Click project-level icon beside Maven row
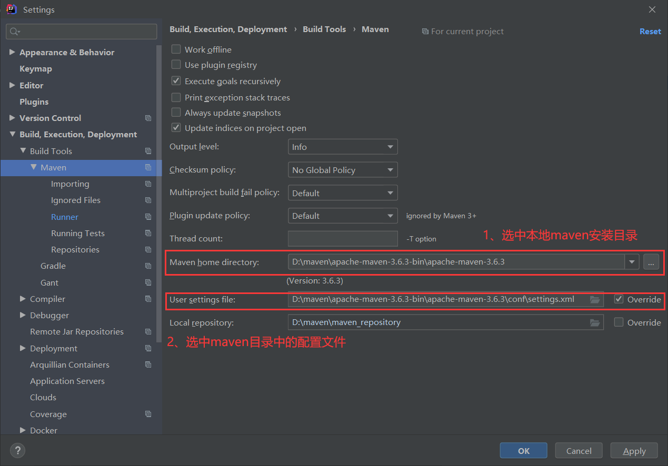The width and height of the screenshot is (668, 466). click(x=148, y=167)
